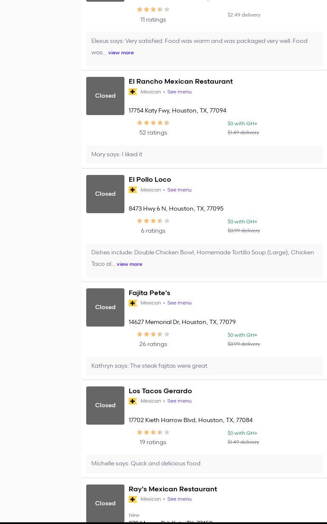The image size is (327, 524).
Task: Open See menu for El Rancho Mexican Restaurant
Action: [179, 92]
